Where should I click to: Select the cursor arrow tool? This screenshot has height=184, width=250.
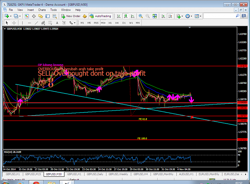point(7,23)
